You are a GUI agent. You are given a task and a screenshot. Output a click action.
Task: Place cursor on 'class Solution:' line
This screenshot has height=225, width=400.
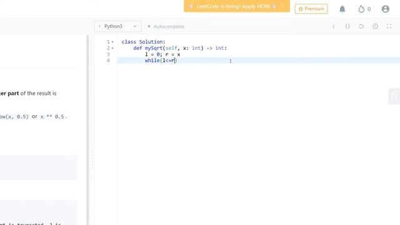pos(143,42)
